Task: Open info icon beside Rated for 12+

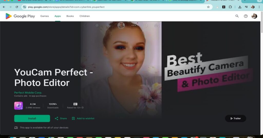Action: tap(82, 107)
